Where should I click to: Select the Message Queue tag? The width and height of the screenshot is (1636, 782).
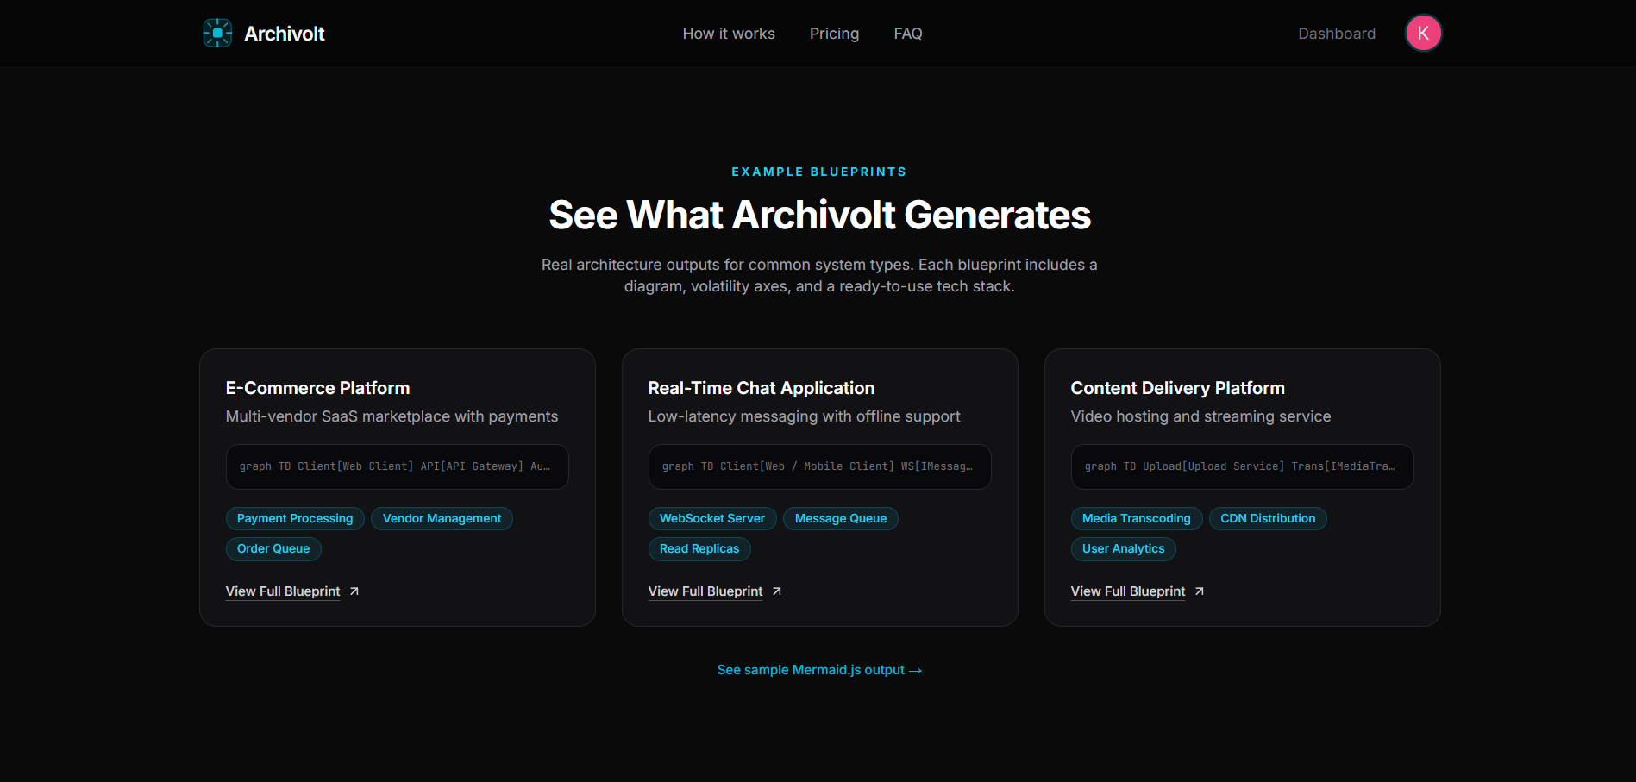[841, 519]
